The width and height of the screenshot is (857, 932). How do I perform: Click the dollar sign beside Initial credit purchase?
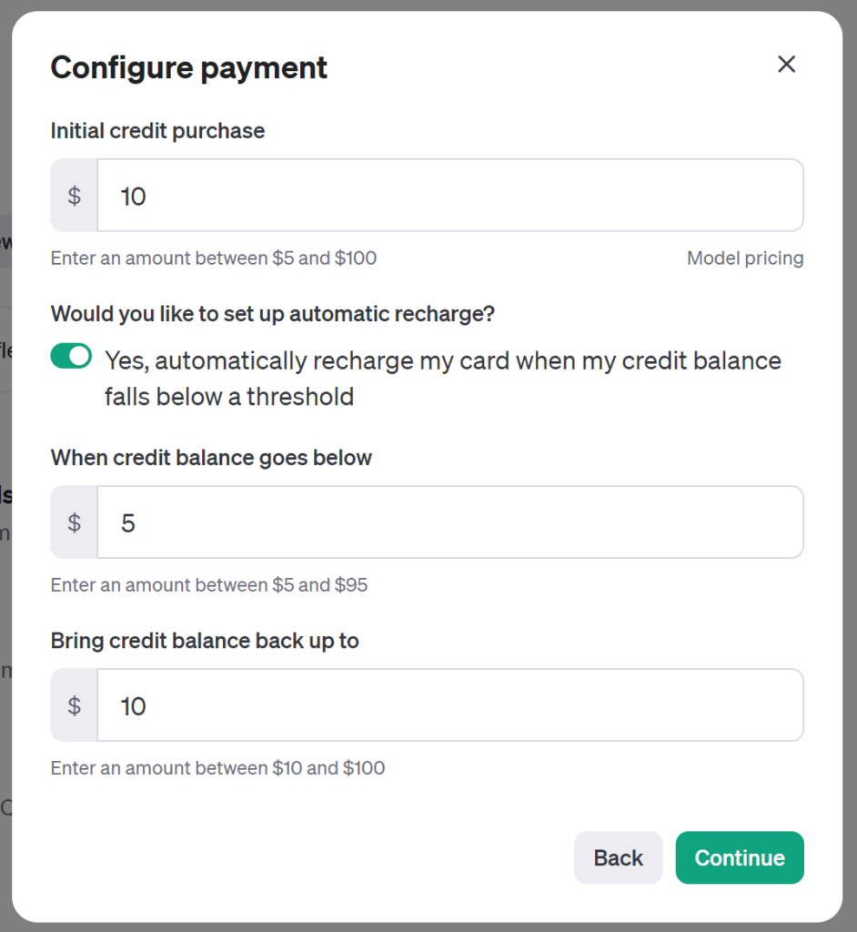tap(75, 196)
